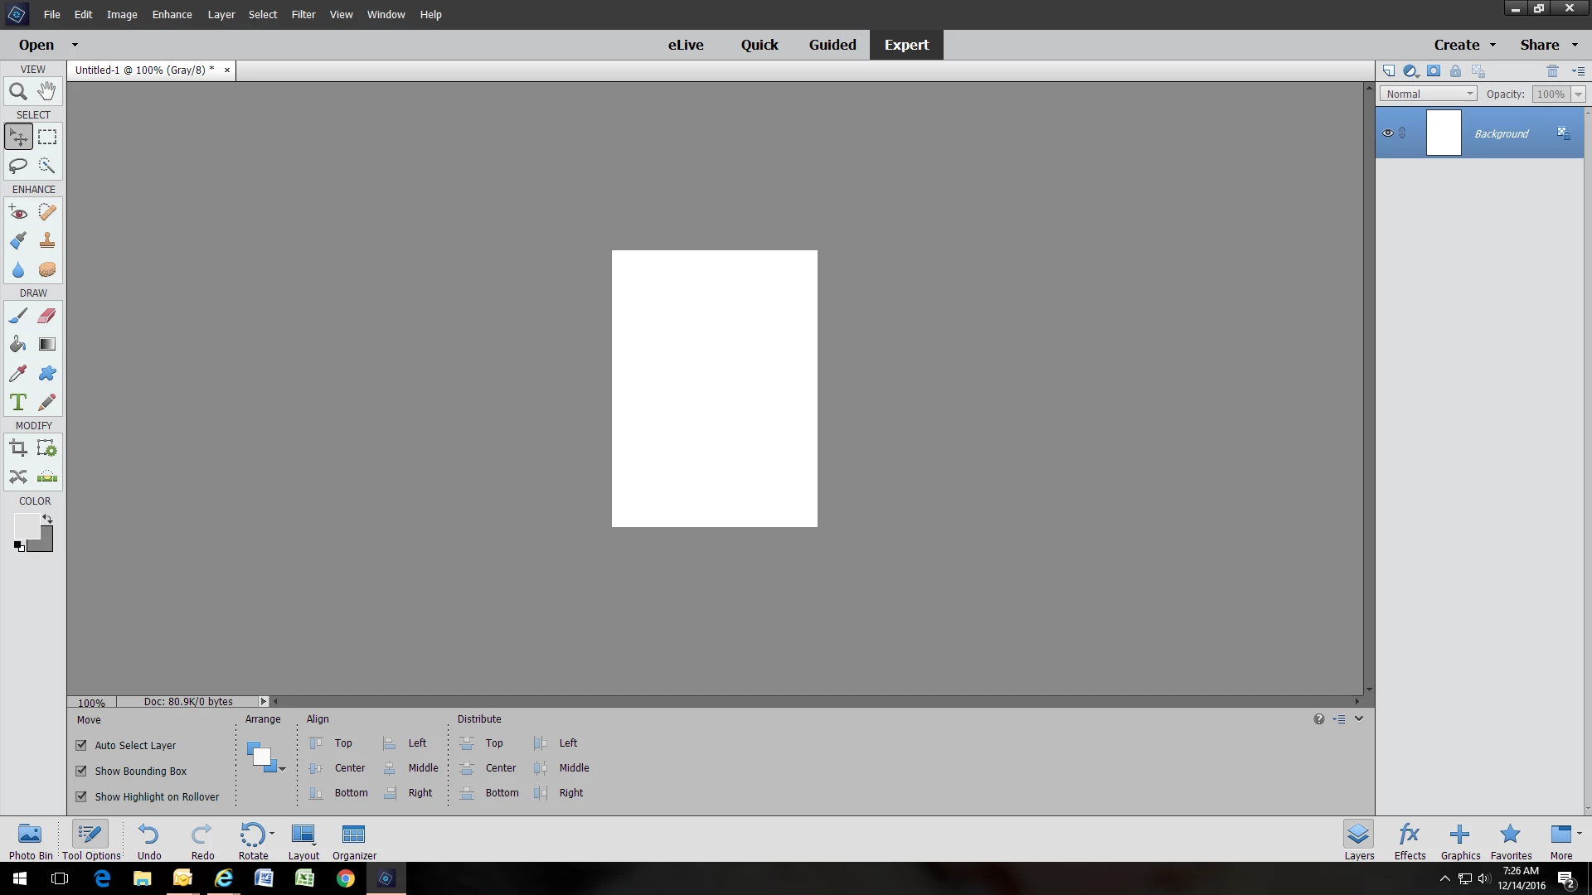Choose the Red Eye Removal tool
Image resolution: width=1592 pixels, height=895 pixels.
[x=18, y=212]
